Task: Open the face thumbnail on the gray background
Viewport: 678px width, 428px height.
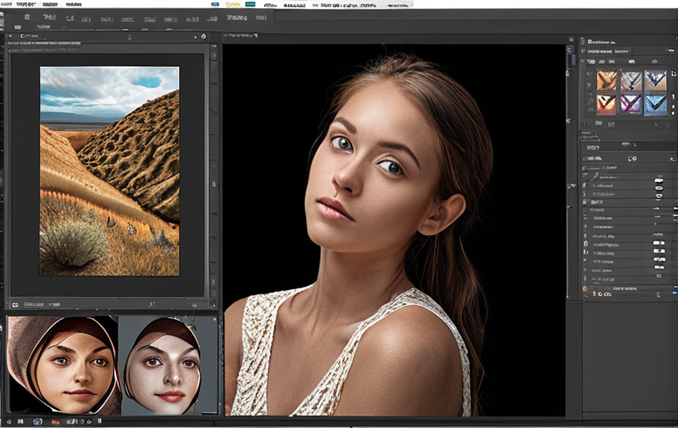Action: click(x=168, y=365)
